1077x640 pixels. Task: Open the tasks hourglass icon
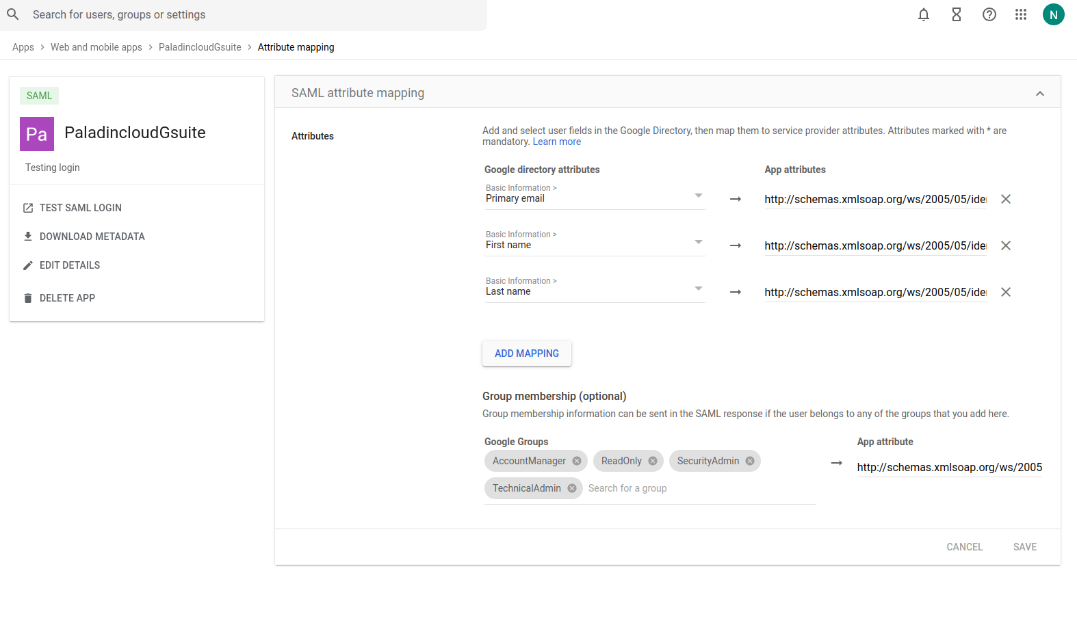pyautogui.click(x=957, y=14)
